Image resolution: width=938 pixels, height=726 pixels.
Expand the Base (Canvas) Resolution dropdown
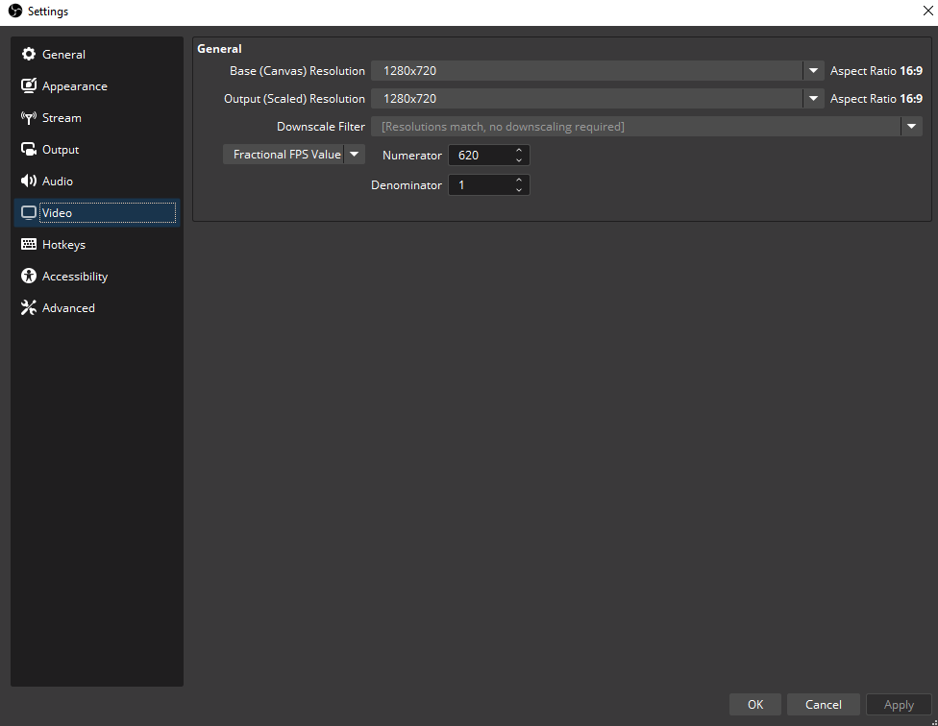click(x=813, y=71)
